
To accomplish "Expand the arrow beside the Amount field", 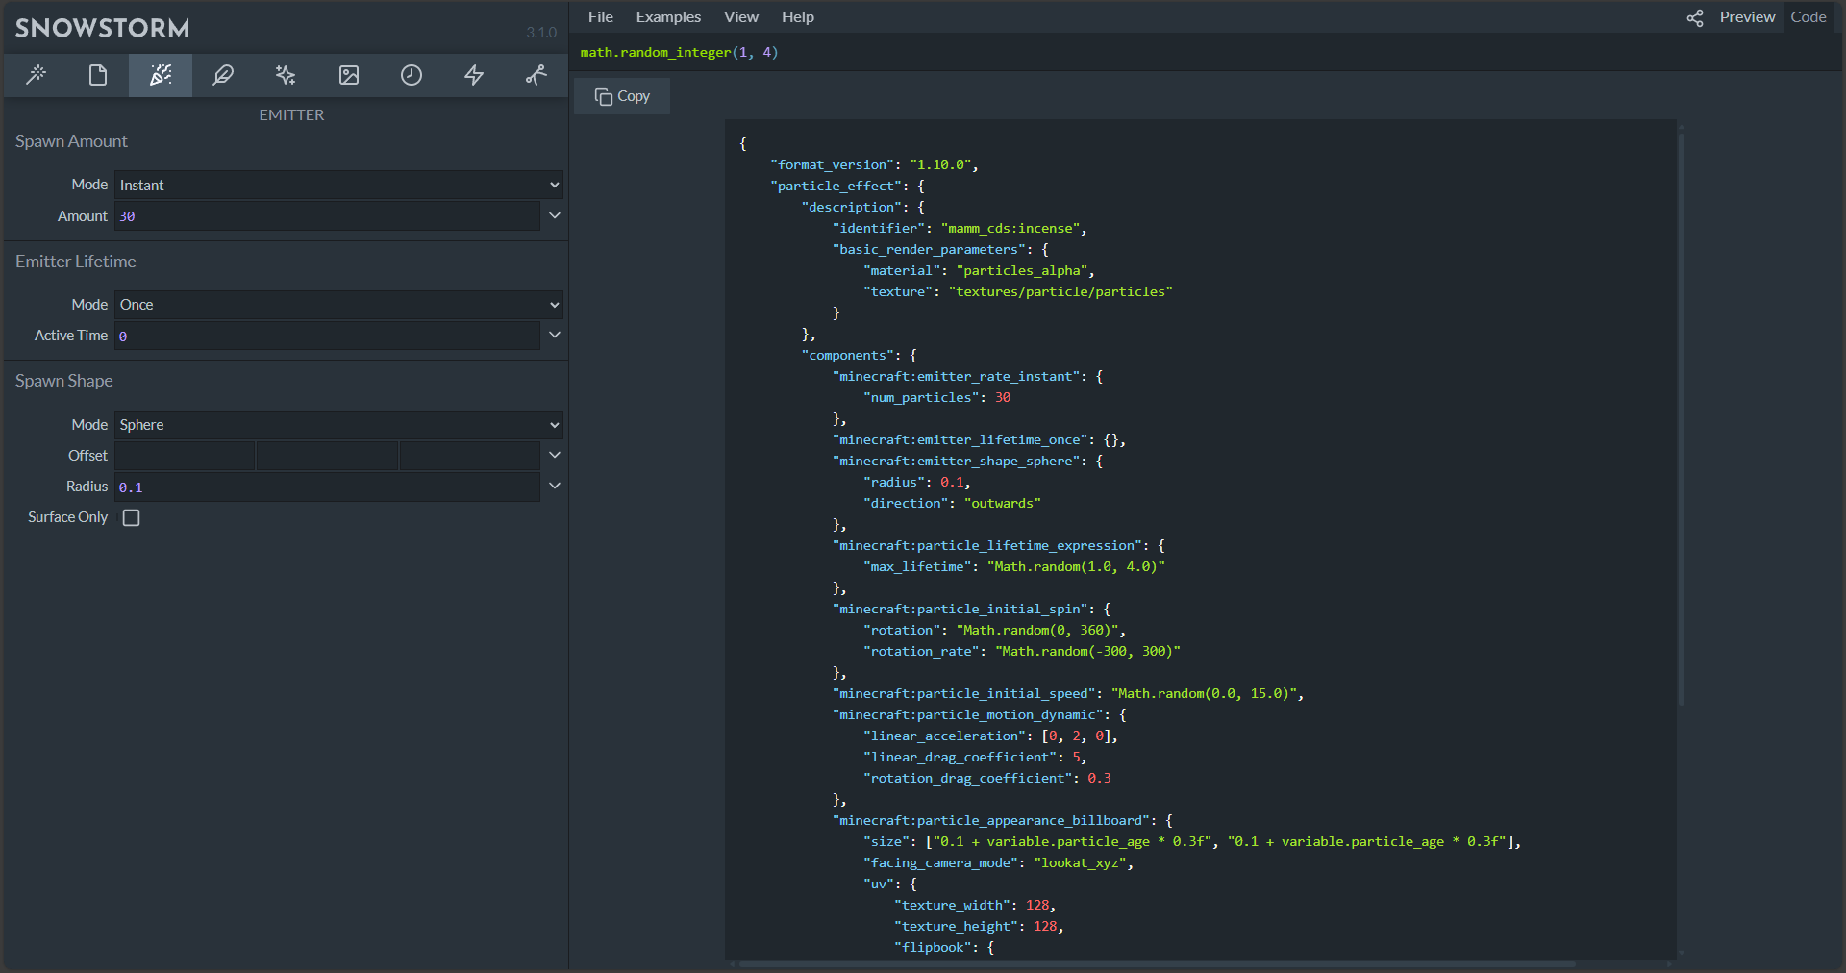I will (555, 215).
